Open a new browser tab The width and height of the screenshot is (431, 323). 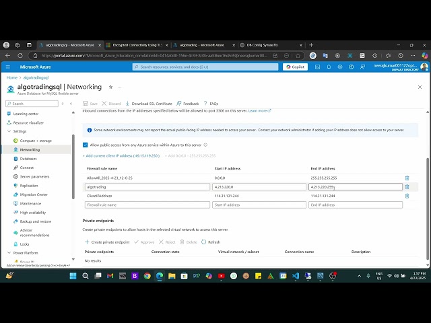311,45
